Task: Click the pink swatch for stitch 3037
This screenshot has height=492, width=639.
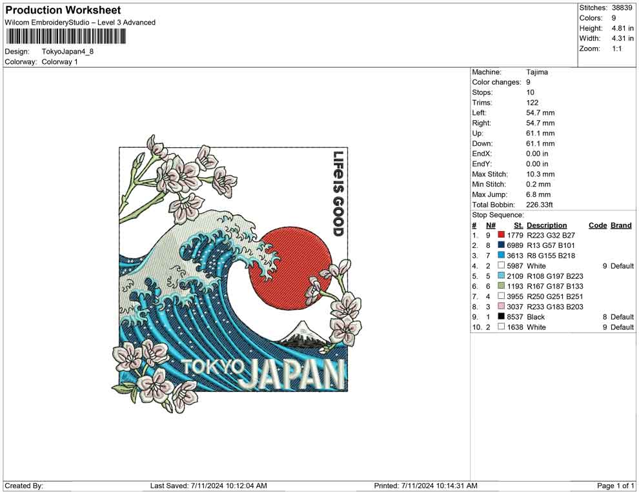Action: [x=502, y=306]
